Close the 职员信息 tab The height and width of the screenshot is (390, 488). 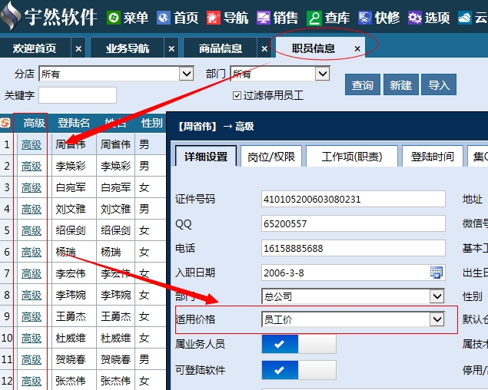[357, 49]
